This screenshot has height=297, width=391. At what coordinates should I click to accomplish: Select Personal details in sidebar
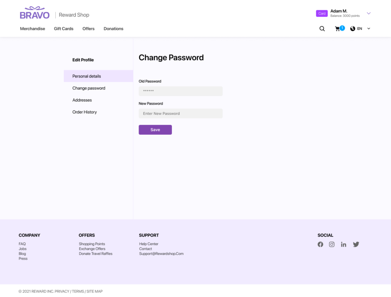(x=87, y=76)
